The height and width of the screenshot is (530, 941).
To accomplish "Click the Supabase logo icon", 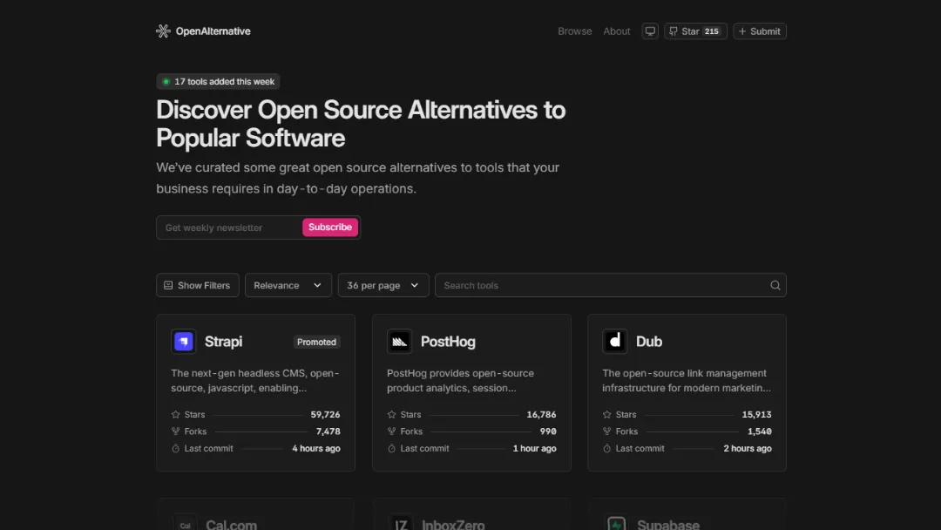I will [616, 523].
